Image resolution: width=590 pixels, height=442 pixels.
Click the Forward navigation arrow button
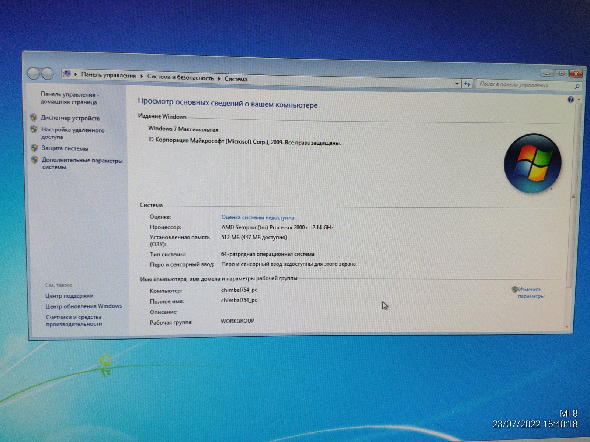(x=47, y=74)
